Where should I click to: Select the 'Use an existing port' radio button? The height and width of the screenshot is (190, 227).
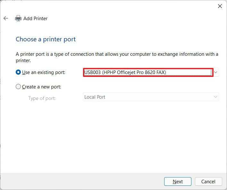tap(18, 72)
